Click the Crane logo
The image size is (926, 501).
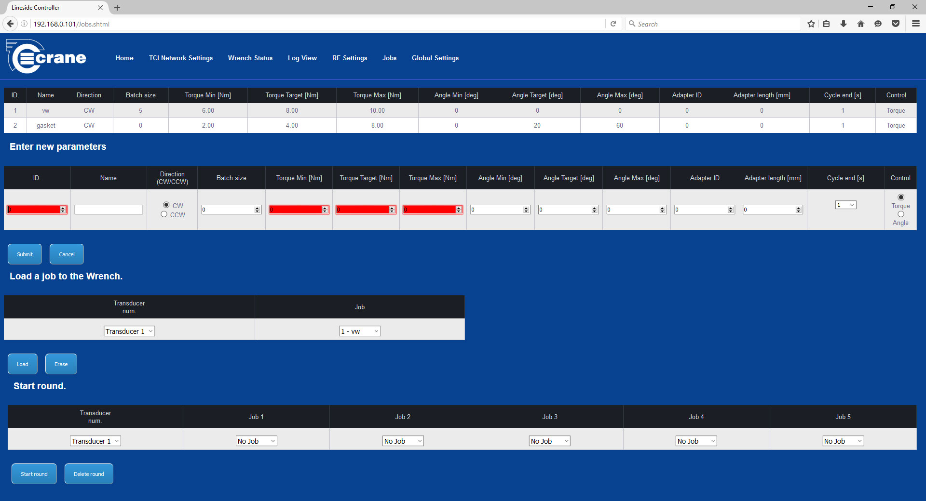pyautogui.click(x=46, y=57)
